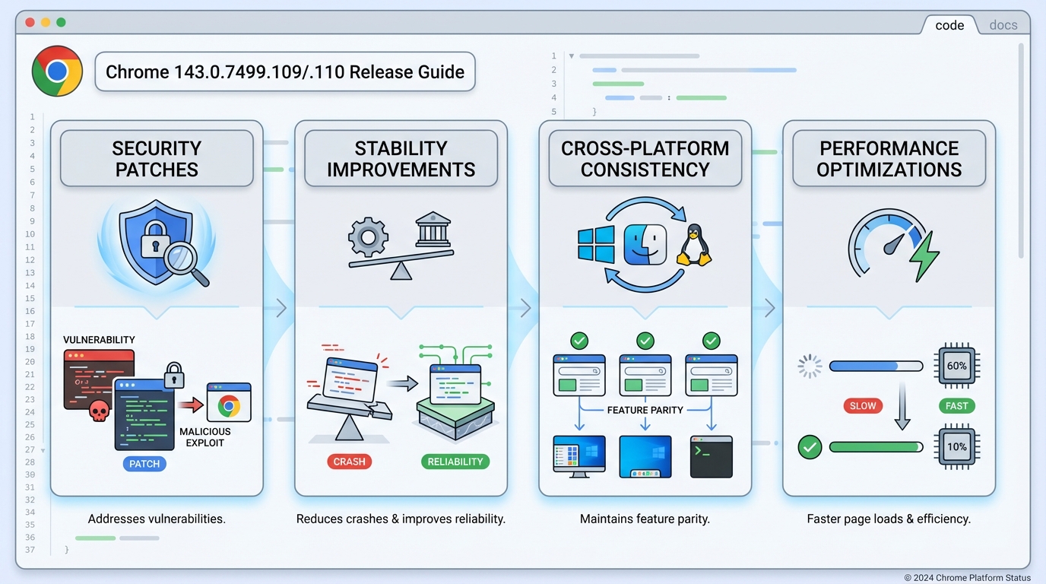Click the 60% CPU chip icon
Screen dimensions: 1046x584
click(x=956, y=366)
